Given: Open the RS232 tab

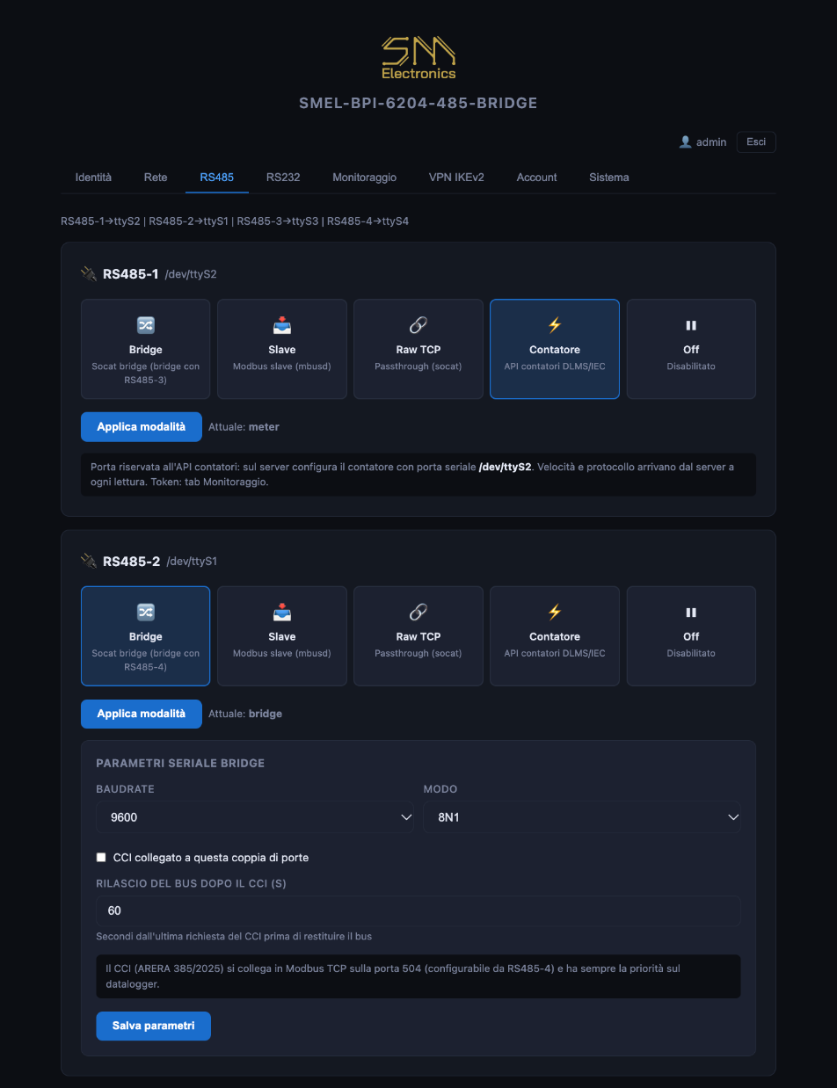Looking at the screenshot, I should [283, 177].
